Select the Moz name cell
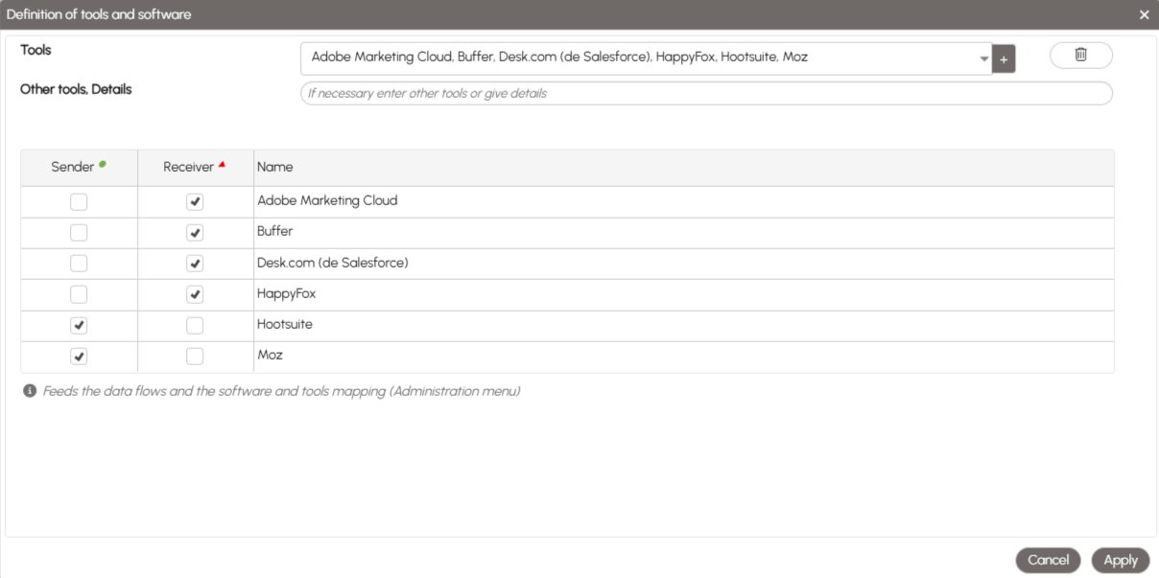Image resolution: width=1159 pixels, height=578 pixels. [683, 357]
